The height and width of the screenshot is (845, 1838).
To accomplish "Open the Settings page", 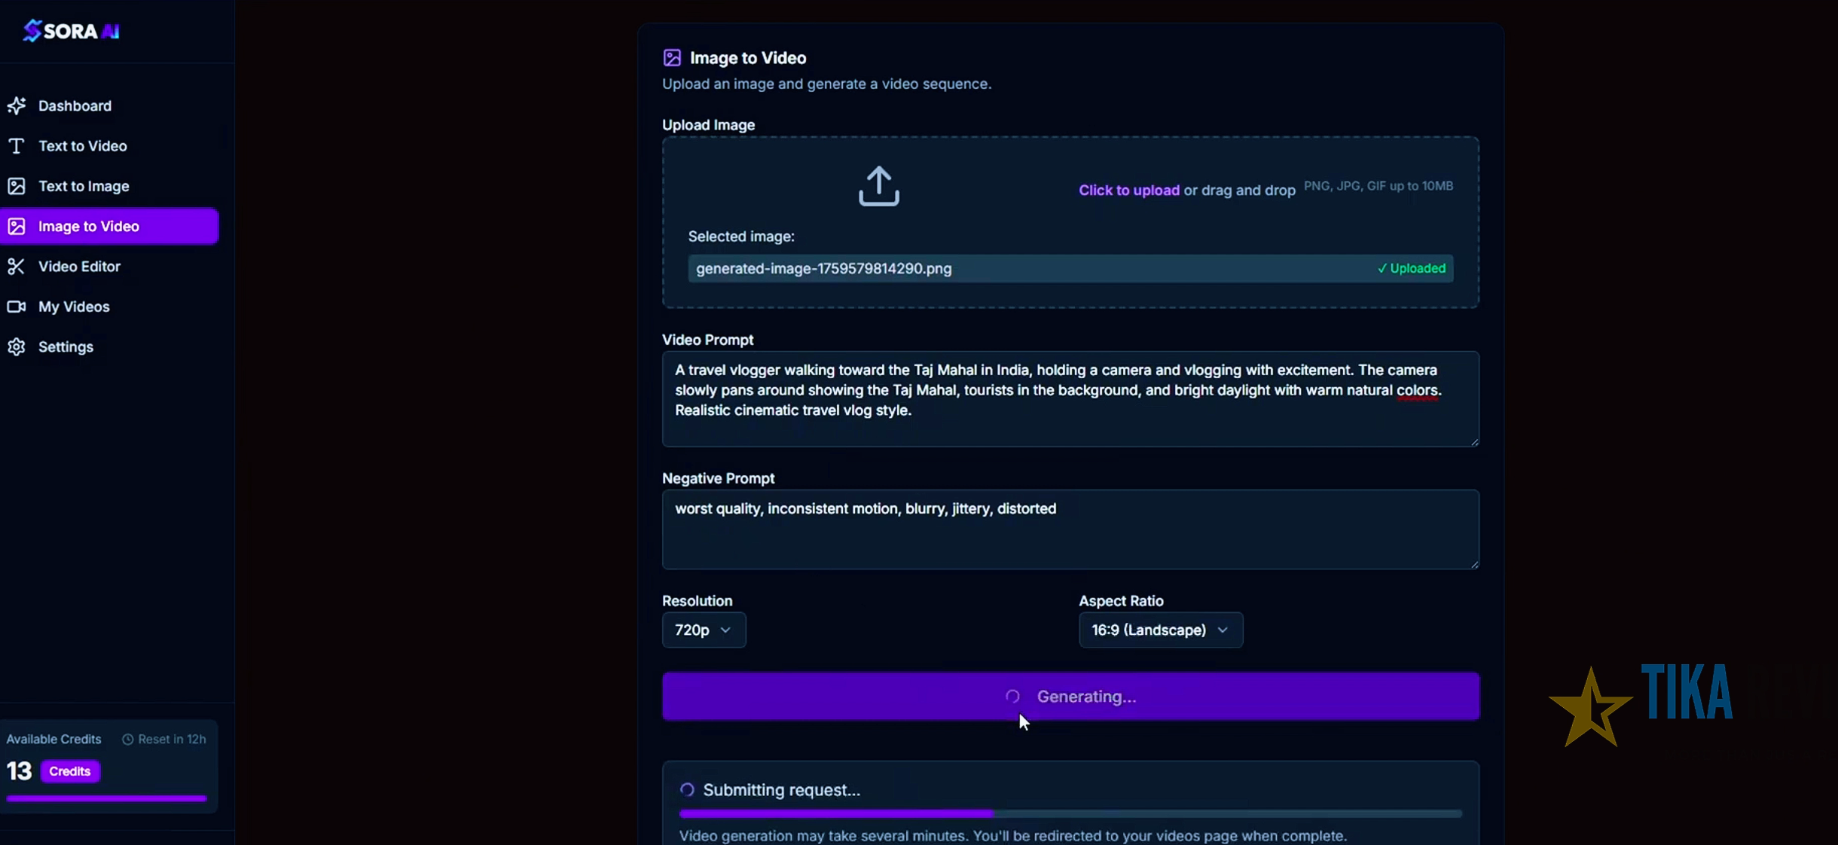I will 66,346.
